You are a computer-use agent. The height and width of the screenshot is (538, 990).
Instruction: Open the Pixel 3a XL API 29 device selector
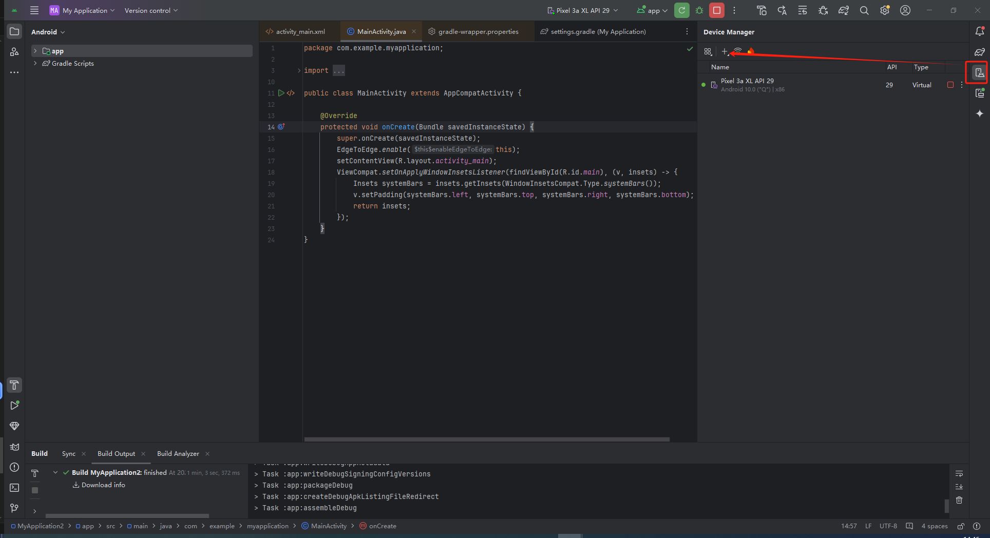point(583,10)
